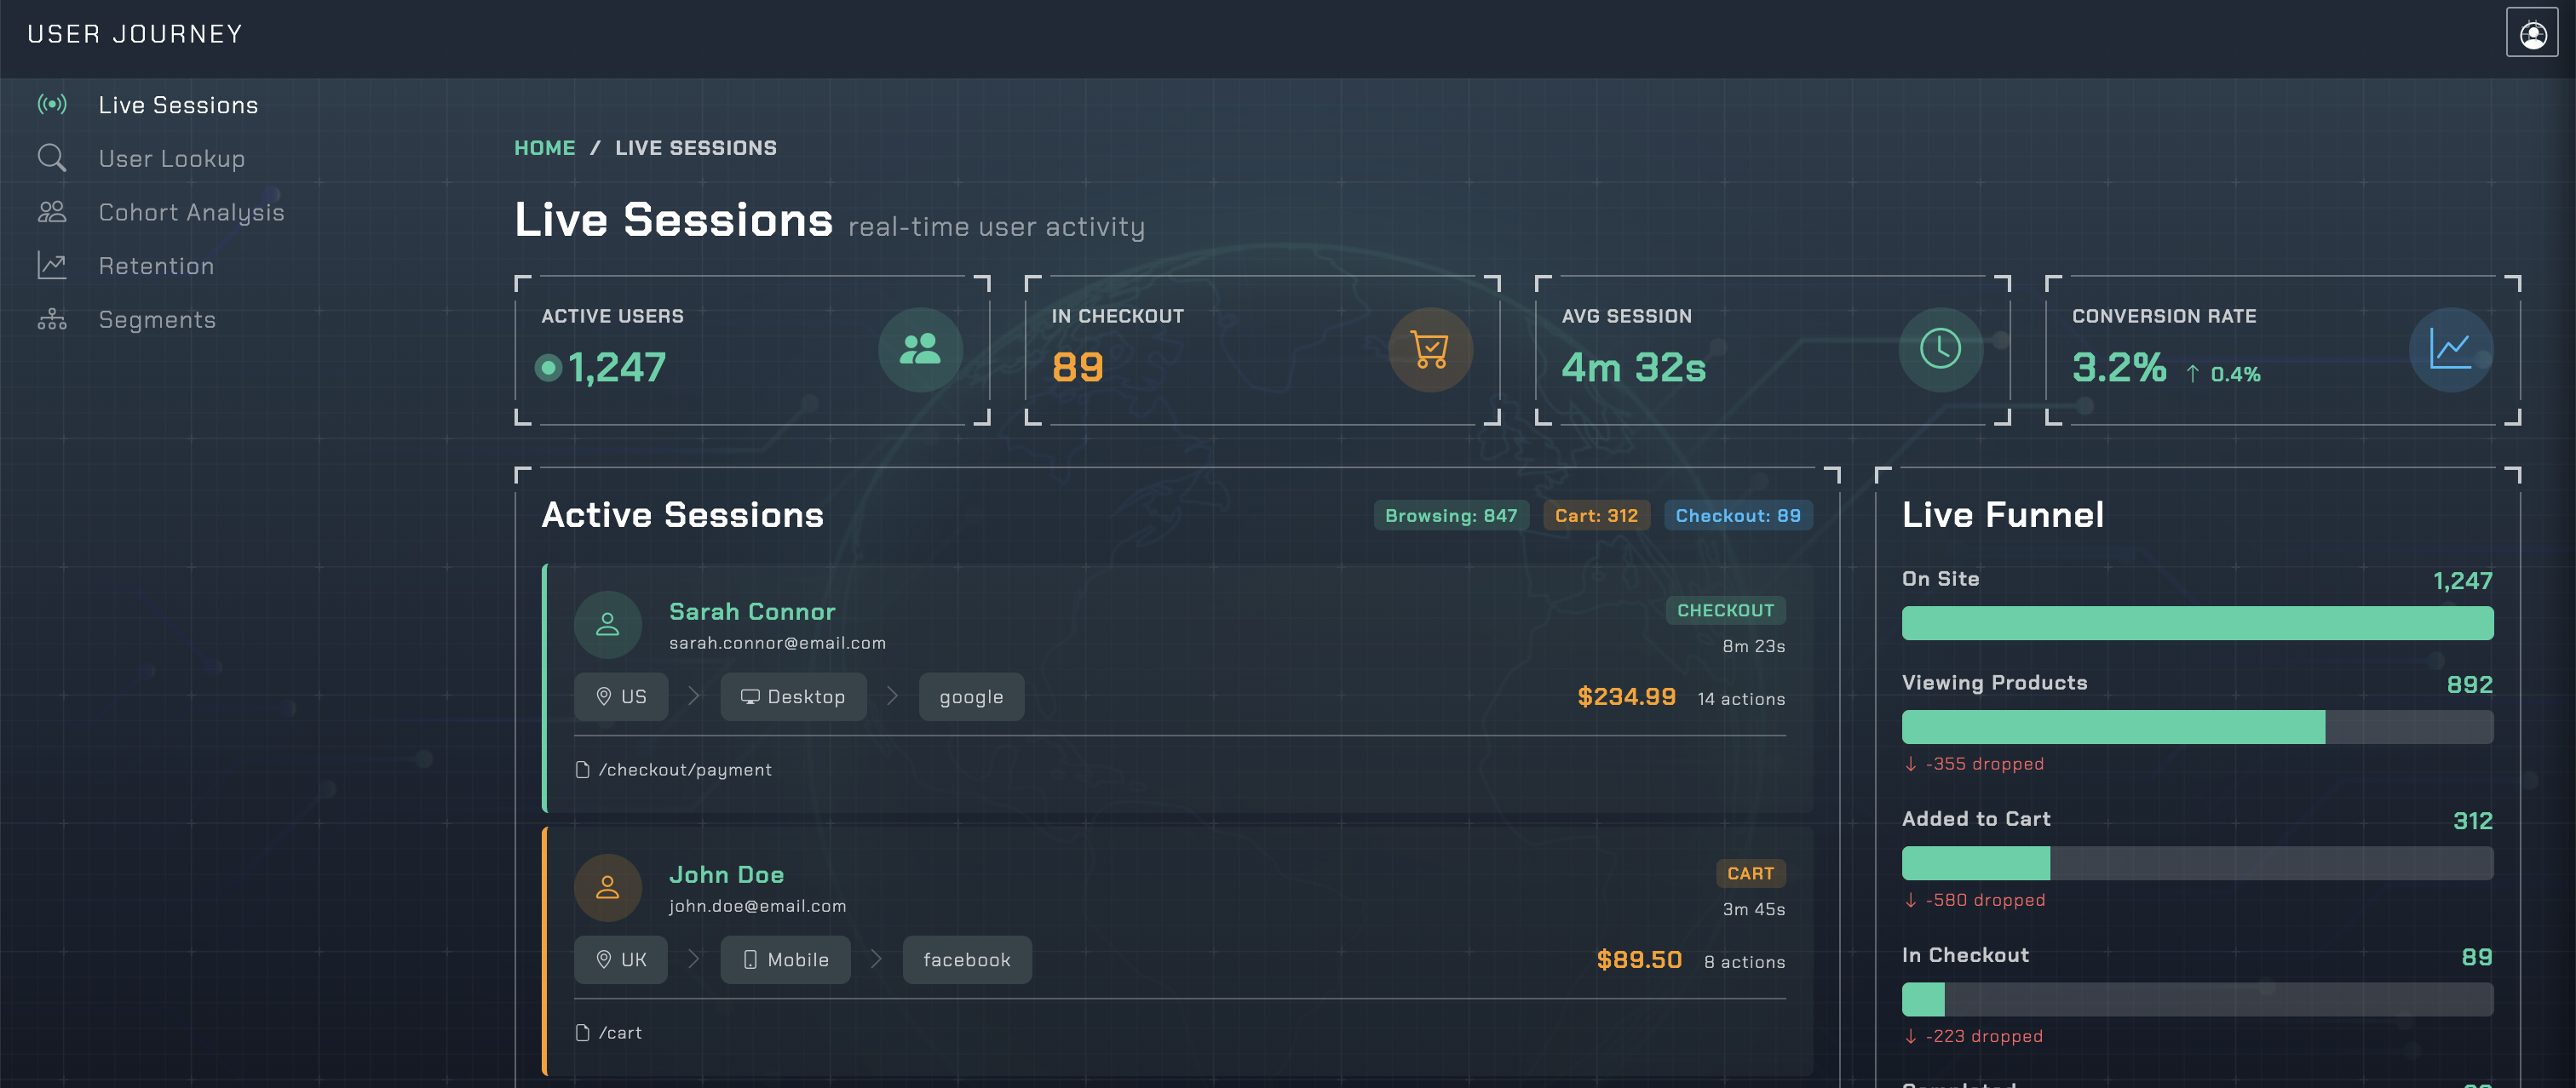
Task: Click the User Lookup magnifier icon
Action: tap(52, 157)
